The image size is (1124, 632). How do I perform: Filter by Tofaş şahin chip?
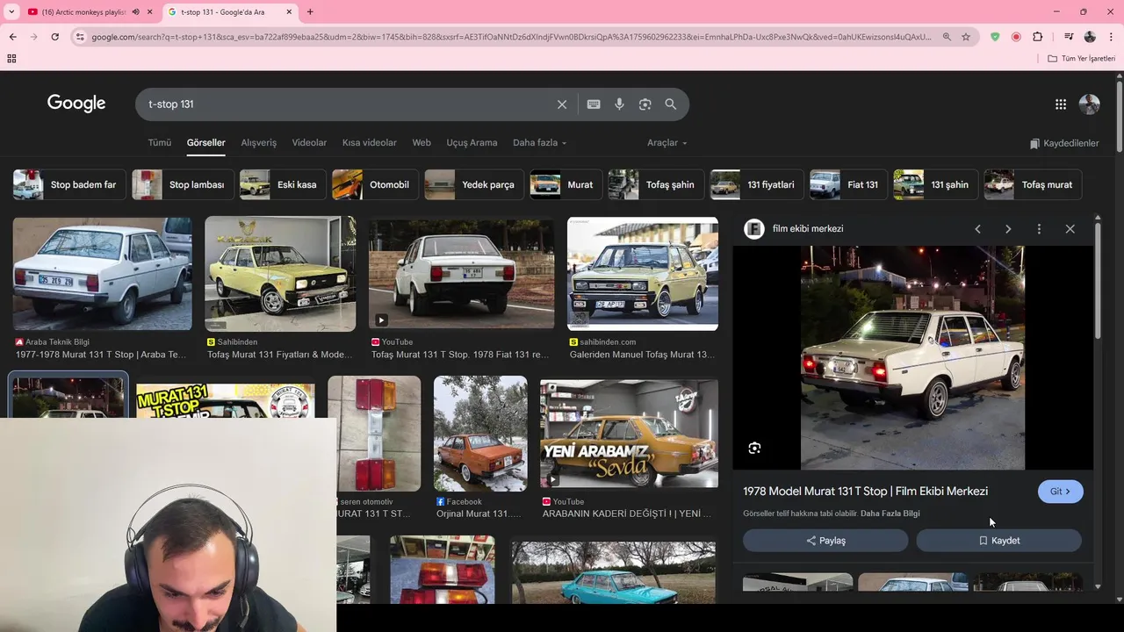(x=656, y=185)
